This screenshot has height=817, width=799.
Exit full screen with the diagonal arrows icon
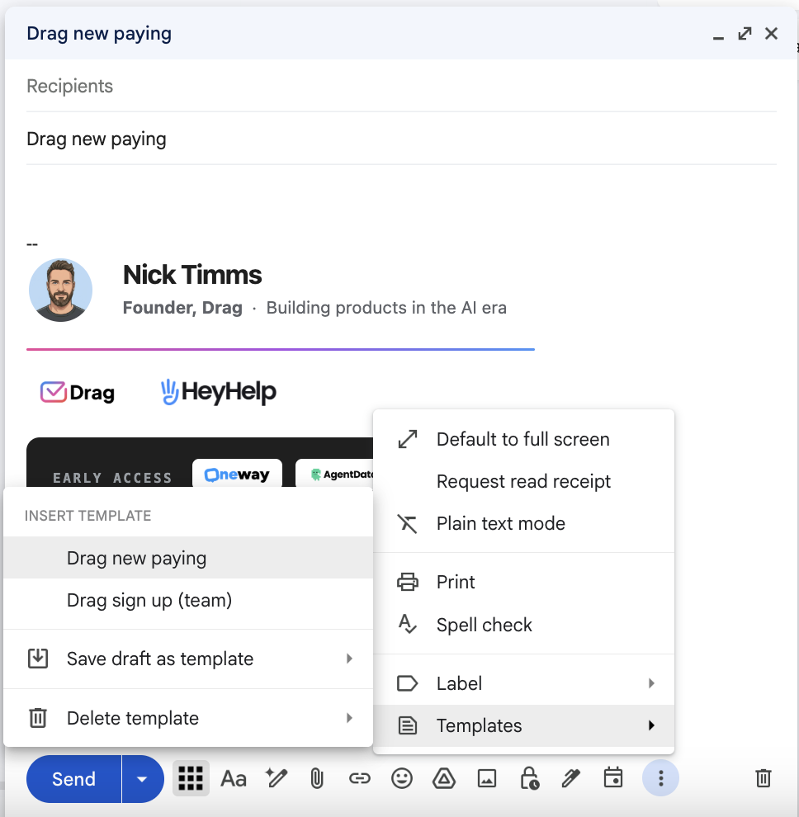coord(745,33)
